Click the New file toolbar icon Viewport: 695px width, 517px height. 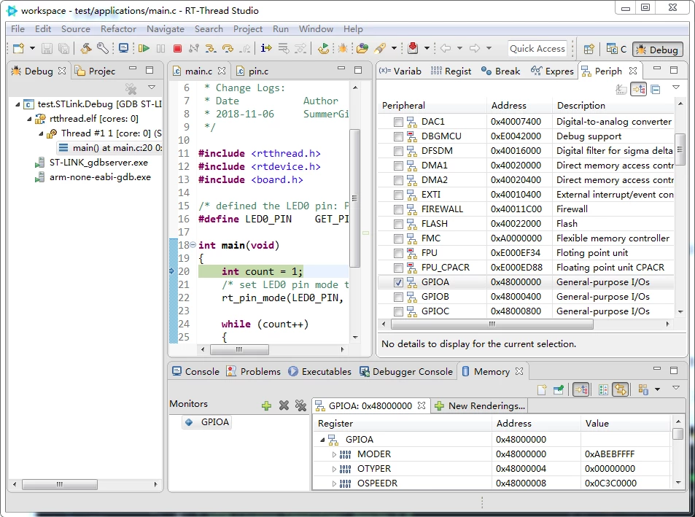click(19, 48)
